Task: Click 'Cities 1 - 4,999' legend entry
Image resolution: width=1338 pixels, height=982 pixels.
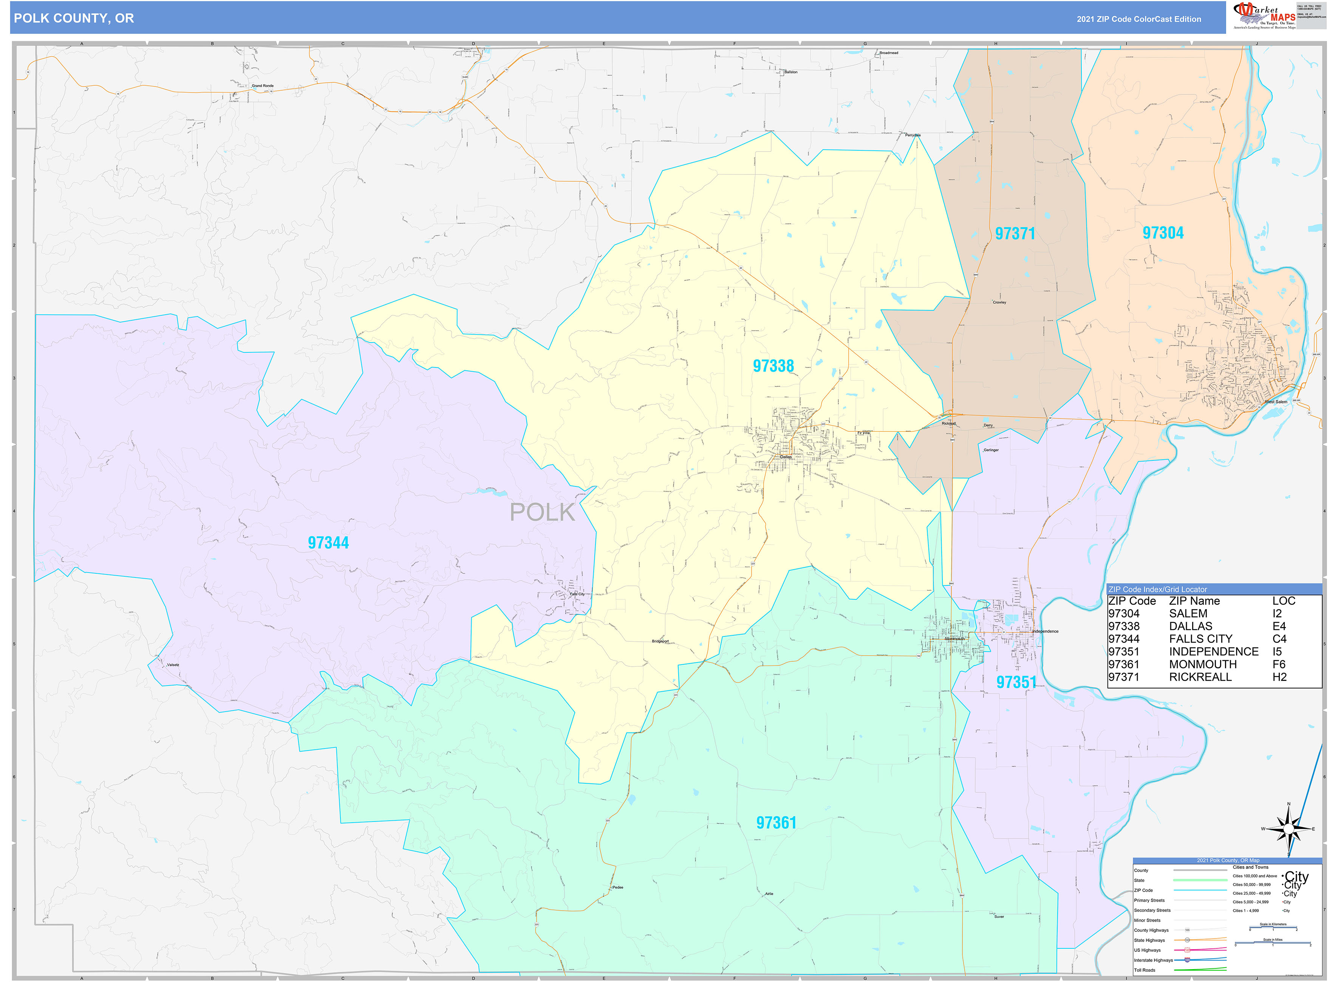Action: [1245, 911]
